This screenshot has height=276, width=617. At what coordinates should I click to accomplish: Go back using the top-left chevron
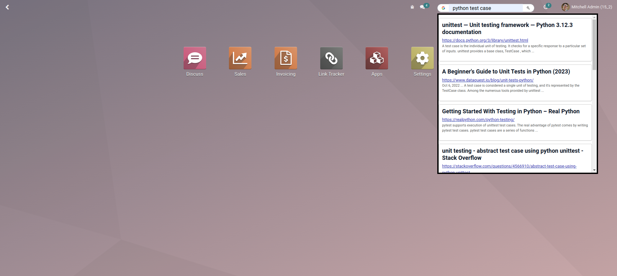[7, 7]
